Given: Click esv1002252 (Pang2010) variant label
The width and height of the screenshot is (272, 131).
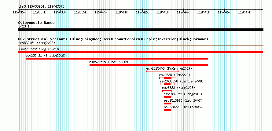Looking at the screenshot, I should 183,94.
